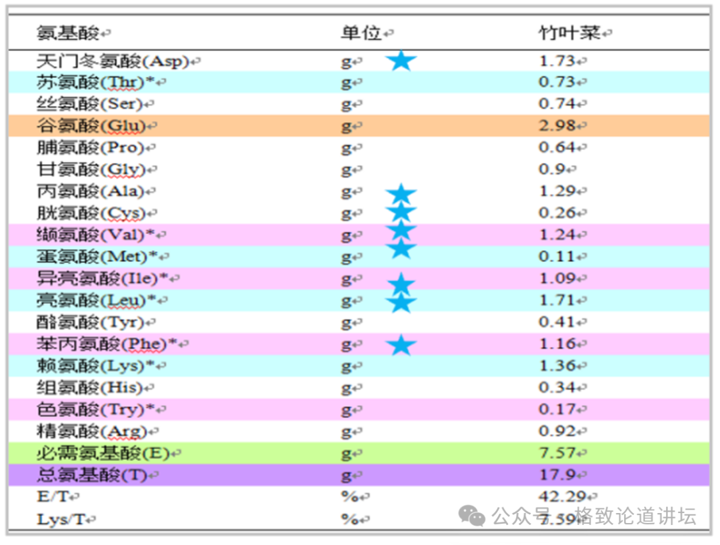Image resolution: width=720 pixels, height=545 pixels.
Task: Select the value 42.29 in the E/T row
Action: 563,496
